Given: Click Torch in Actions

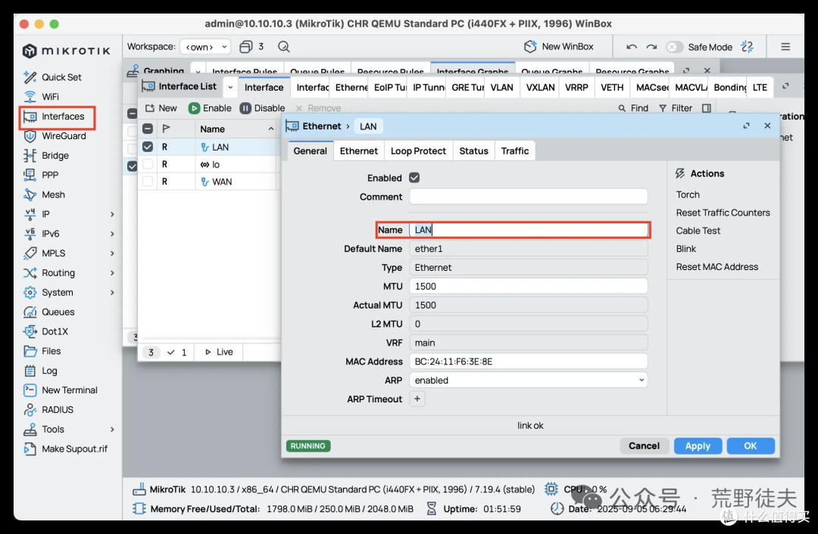Looking at the screenshot, I should [688, 194].
